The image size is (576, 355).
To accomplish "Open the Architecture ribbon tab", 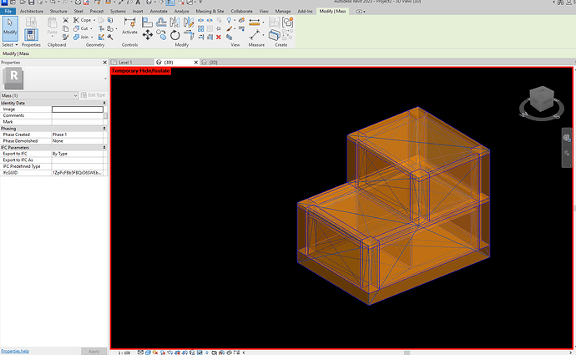I will 32,11.
